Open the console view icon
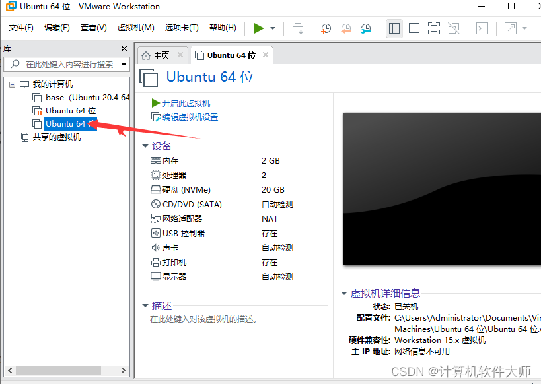The height and width of the screenshot is (384, 541). point(483,28)
